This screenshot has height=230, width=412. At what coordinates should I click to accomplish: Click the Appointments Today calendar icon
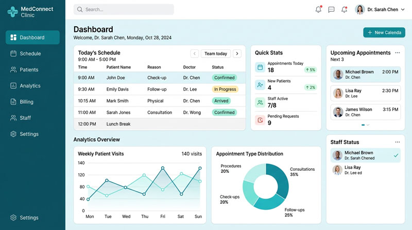point(260,67)
